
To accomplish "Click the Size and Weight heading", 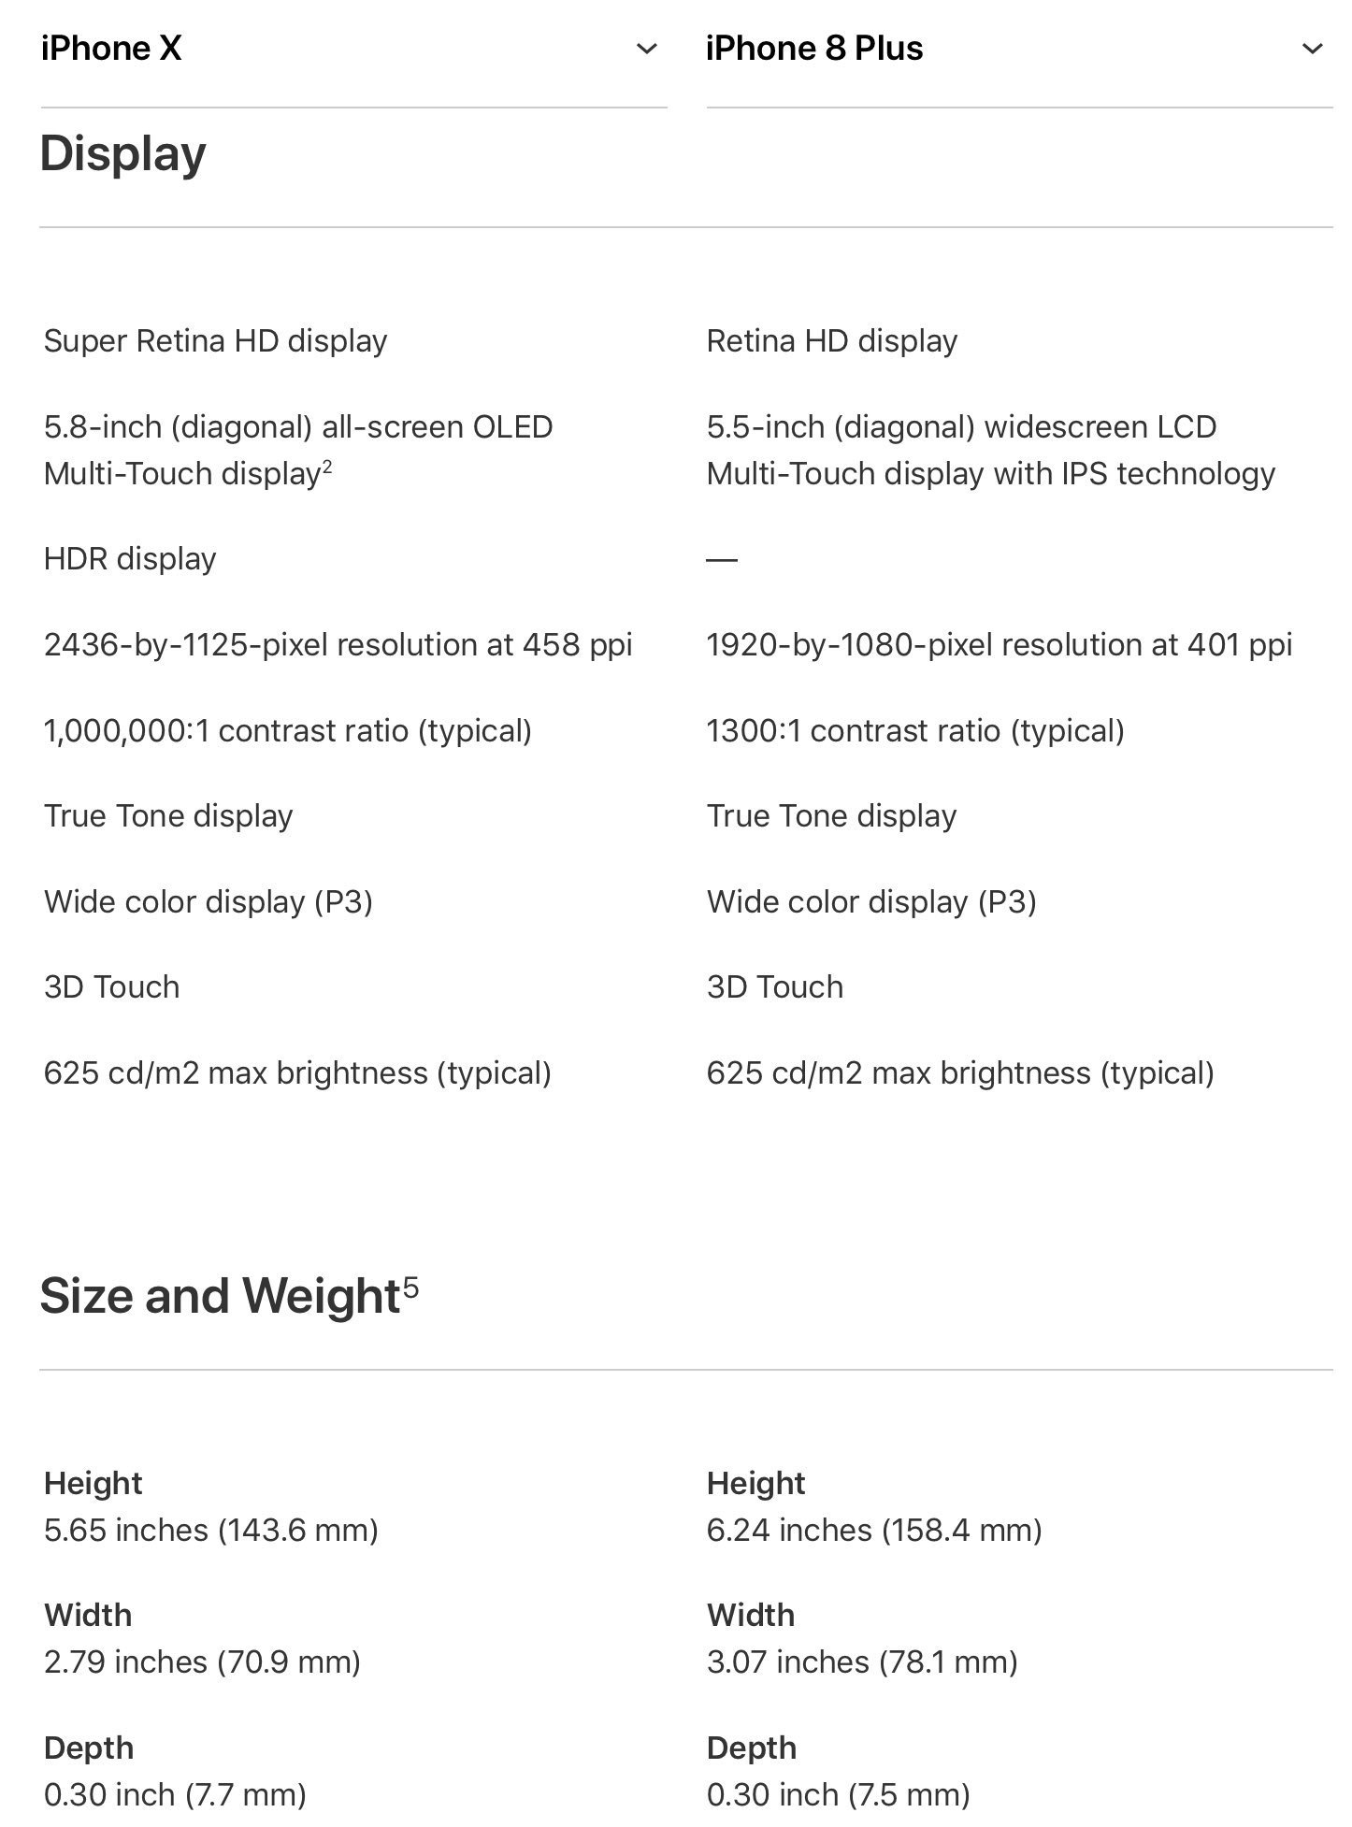I will point(220,1296).
